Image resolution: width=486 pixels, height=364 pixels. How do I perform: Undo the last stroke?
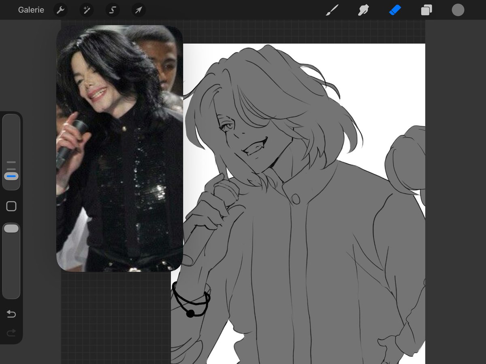click(x=11, y=314)
